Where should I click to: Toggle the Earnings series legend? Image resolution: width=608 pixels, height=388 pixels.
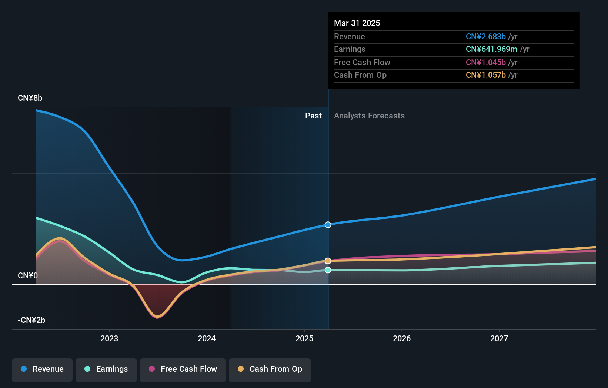pos(106,370)
